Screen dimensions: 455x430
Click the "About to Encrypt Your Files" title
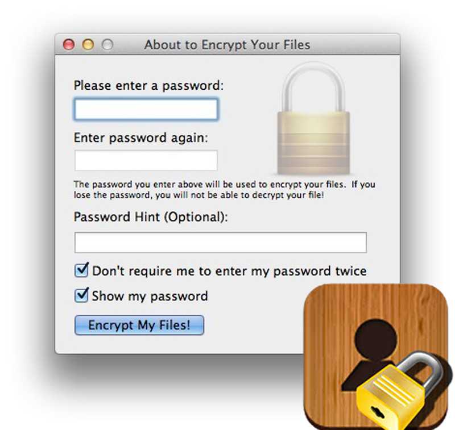[227, 45]
